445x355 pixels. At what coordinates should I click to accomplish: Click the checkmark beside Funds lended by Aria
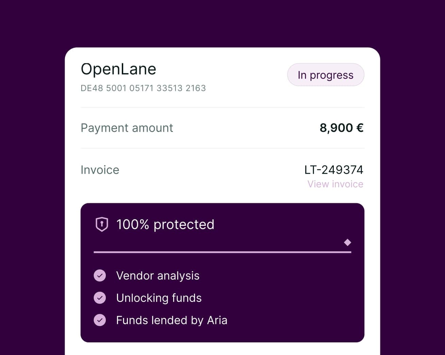coord(100,320)
